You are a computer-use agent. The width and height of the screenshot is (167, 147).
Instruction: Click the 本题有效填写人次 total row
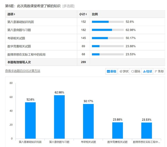85,62
